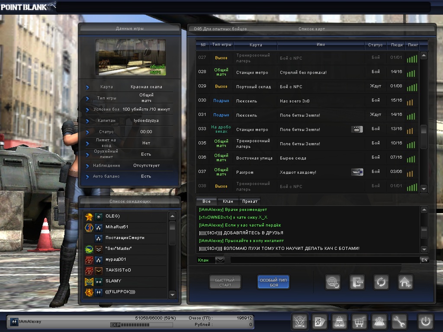443x332 pixels.
Task: Open the inventory backpack icon
Action: (339, 321)
